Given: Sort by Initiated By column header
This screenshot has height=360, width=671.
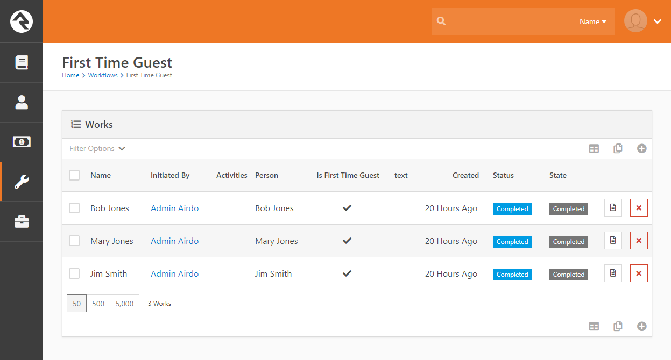Looking at the screenshot, I should [170, 175].
